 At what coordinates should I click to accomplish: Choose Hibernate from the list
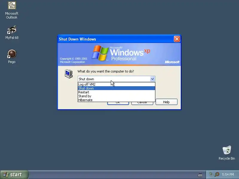tap(117, 100)
